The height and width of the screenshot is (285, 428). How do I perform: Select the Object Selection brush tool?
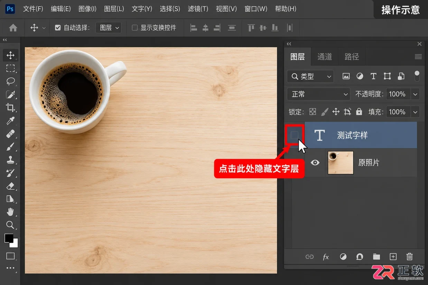[10, 94]
